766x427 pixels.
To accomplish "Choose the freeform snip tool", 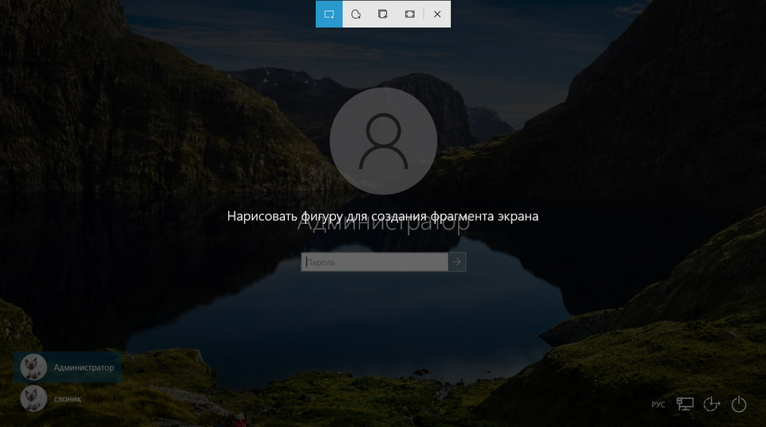I will 356,14.
